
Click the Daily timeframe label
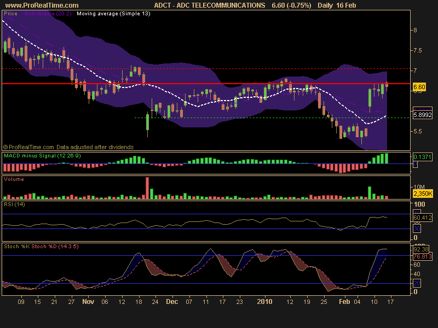[325, 5]
